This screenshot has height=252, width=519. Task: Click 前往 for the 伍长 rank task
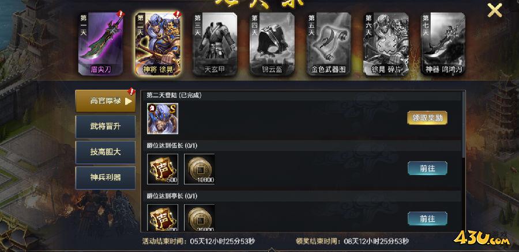[427, 169]
